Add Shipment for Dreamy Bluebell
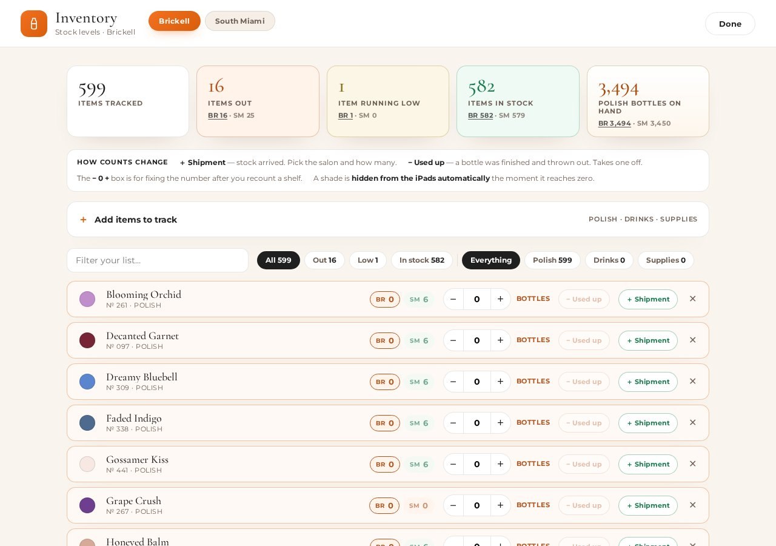776x546 pixels. point(648,382)
